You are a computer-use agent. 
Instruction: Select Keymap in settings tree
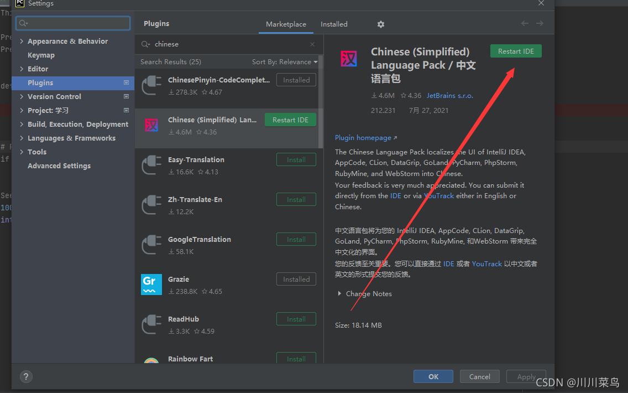[x=41, y=55]
